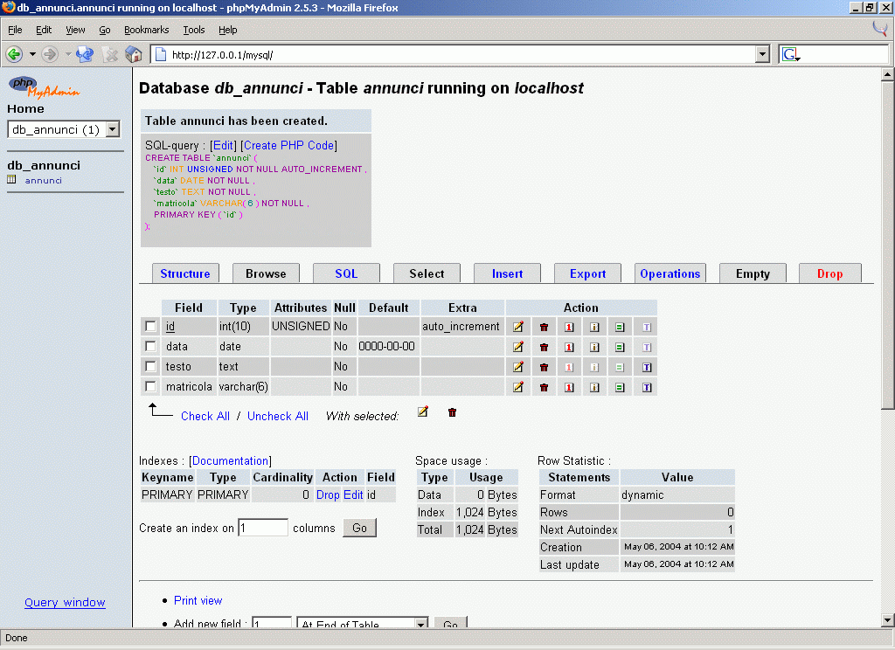Click the phpMyAdmin logo in the sidebar
This screenshot has height=650, width=895.
(44, 86)
